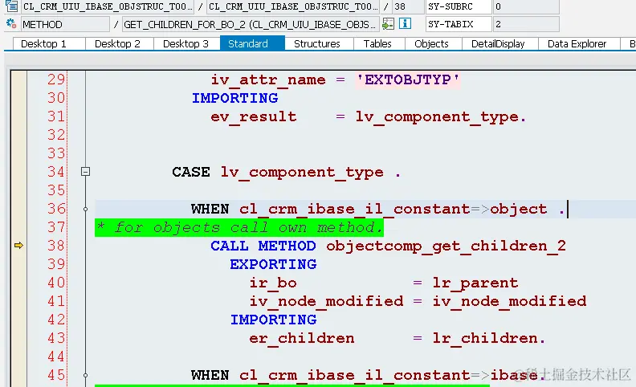Open the Tables tab
Screen dimensions: 636x387
pos(379,43)
